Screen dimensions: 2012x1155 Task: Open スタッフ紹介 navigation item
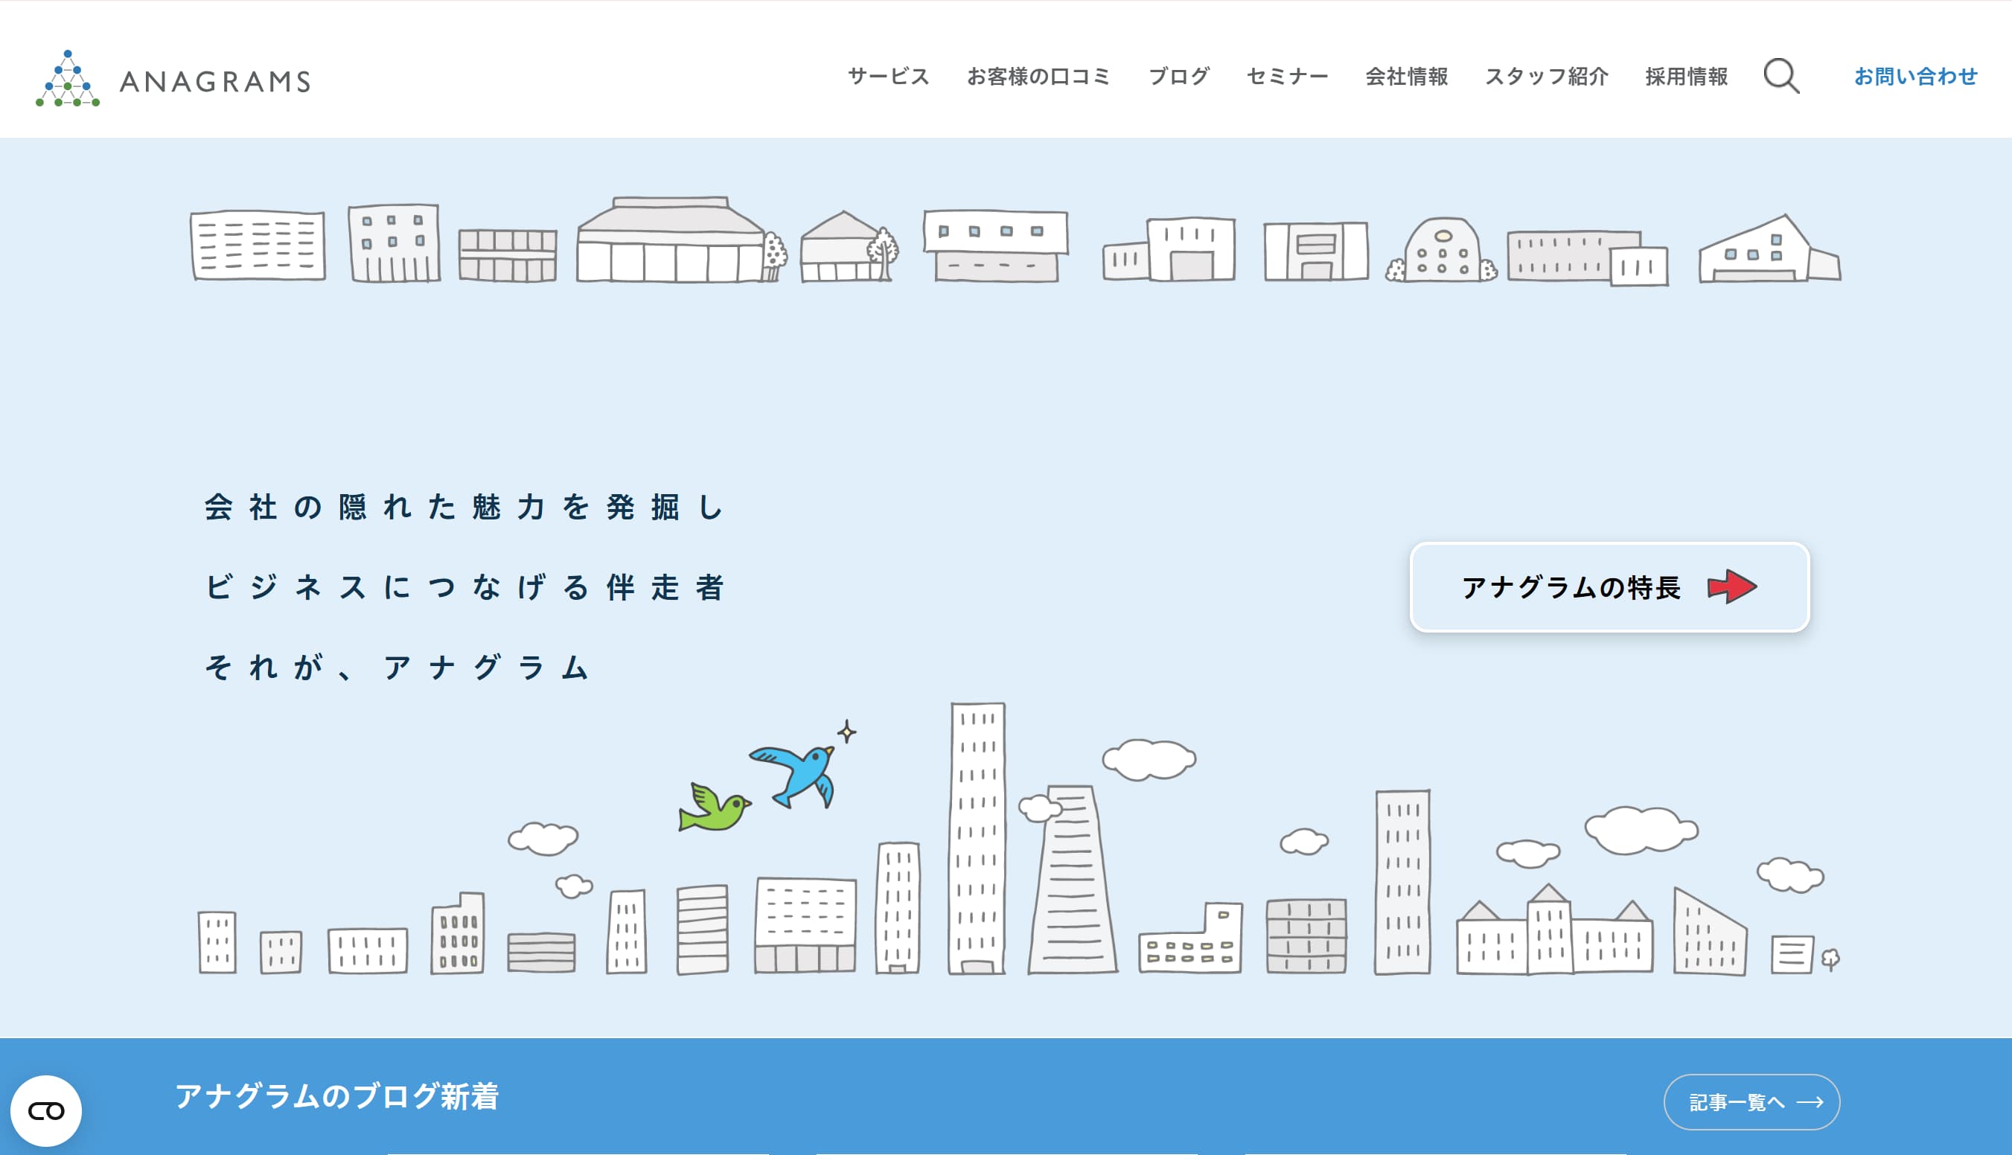(x=1546, y=76)
